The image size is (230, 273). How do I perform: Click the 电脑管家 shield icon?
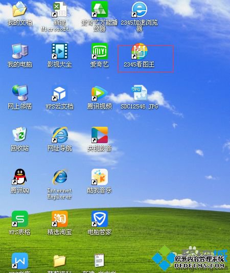100,219
